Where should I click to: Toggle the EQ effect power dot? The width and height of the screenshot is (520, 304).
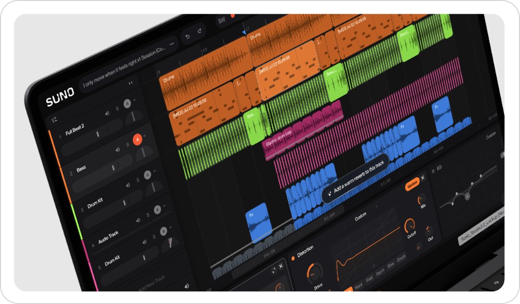433,171
